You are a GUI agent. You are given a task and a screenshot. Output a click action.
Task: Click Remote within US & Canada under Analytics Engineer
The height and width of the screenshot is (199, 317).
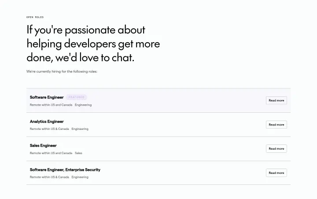click(x=49, y=129)
